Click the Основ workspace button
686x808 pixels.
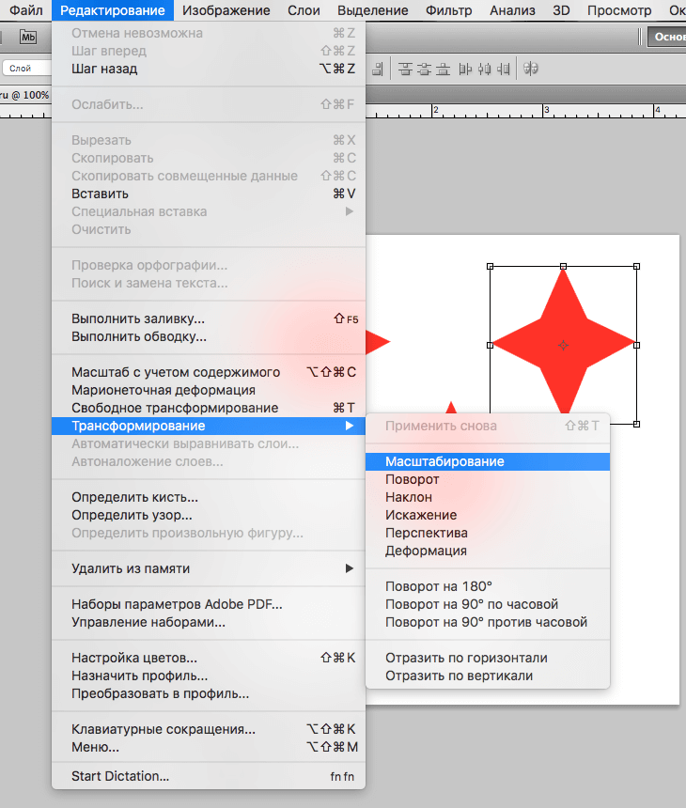[x=666, y=37]
